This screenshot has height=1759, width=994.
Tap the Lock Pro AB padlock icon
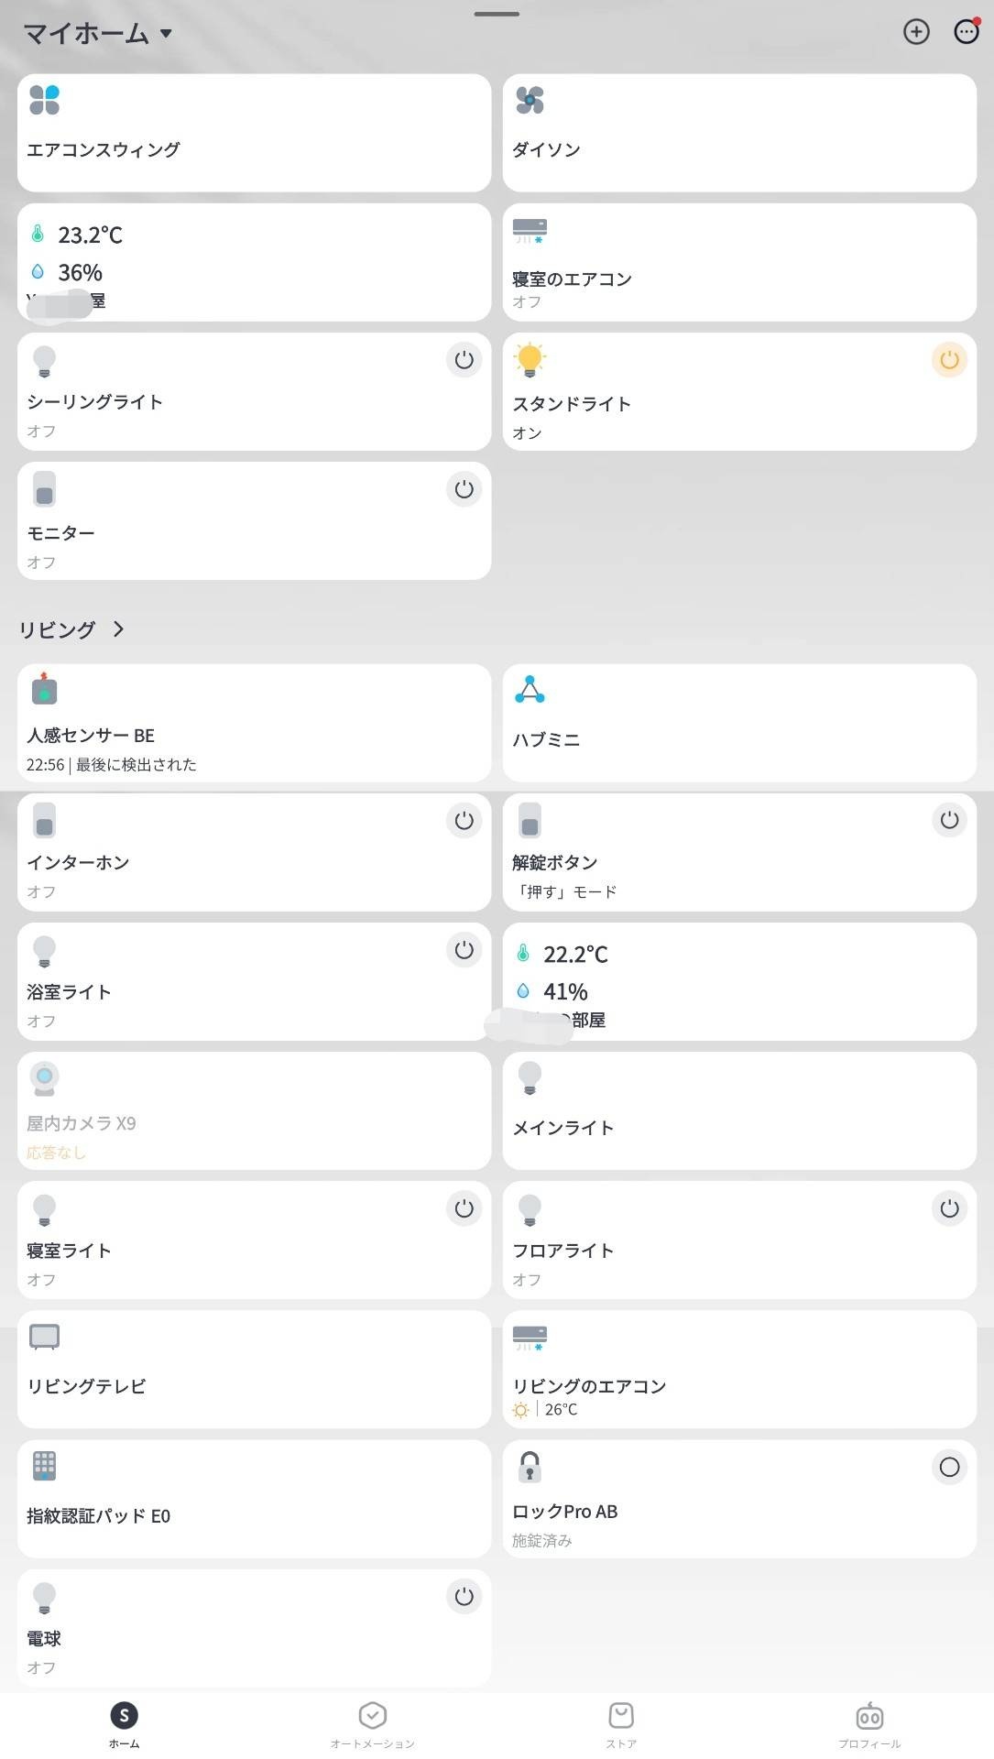530,1467
